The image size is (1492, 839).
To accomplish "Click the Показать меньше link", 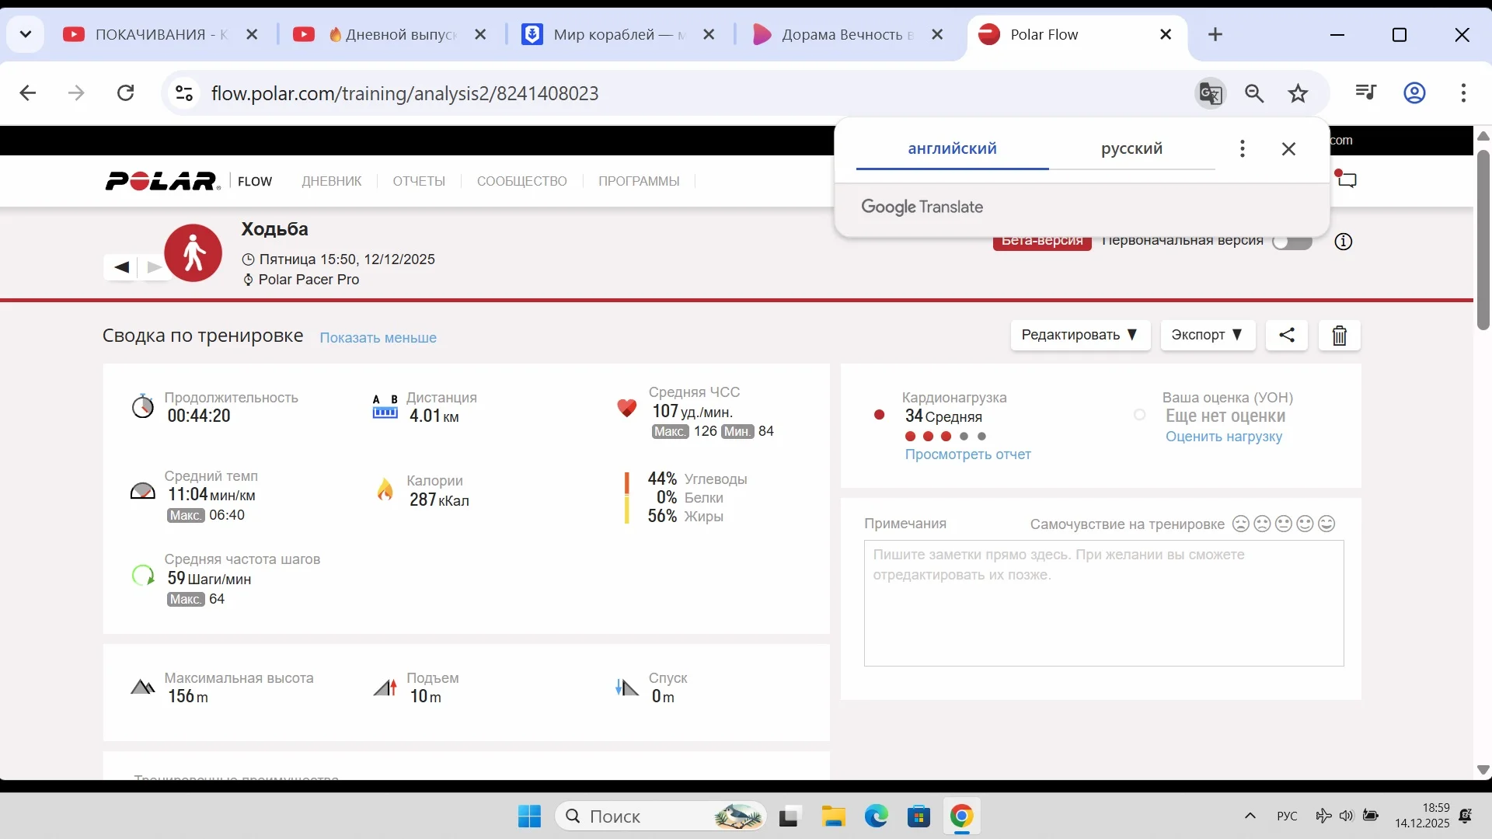I will coord(378,338).
